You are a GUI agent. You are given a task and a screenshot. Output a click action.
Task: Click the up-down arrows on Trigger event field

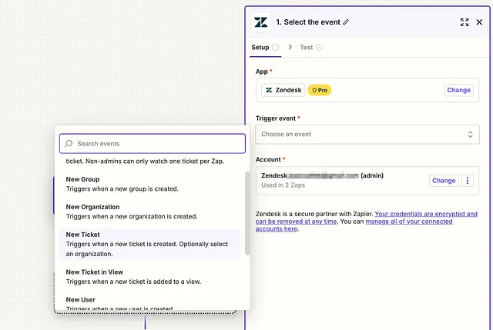pyautogui.click(x=470, y=135)
